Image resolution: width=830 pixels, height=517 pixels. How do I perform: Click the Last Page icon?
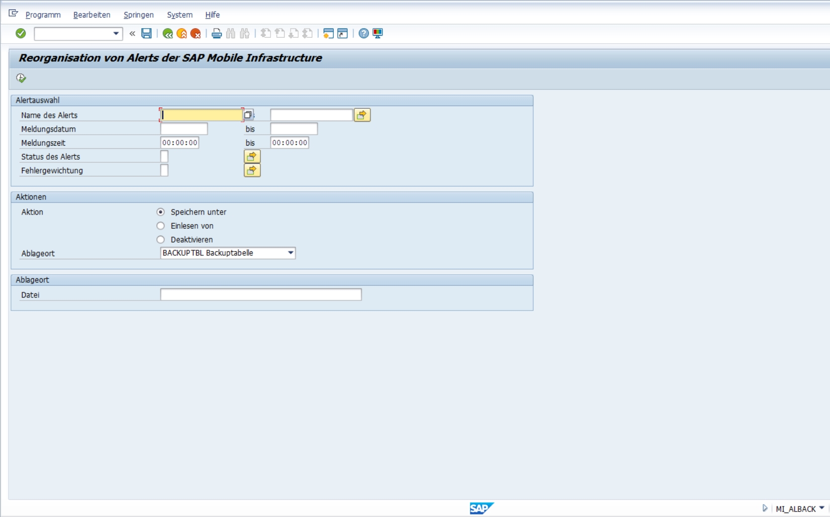click(308, 34)
